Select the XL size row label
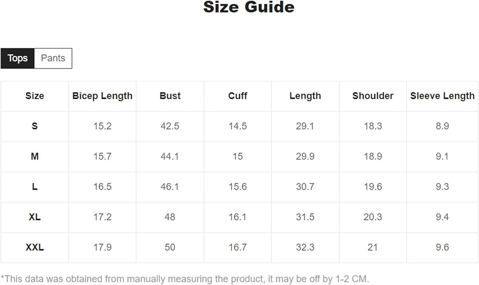Image resolution: width=479 pixels, height=285 pixels. tap(34, 217)
